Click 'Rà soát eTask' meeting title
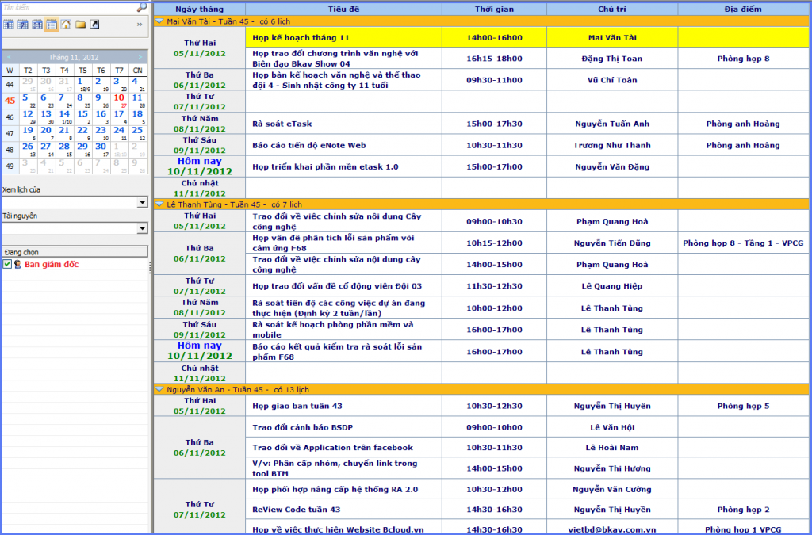The height and width of the screenshot is (535, 812). click(x=282, y=124)
